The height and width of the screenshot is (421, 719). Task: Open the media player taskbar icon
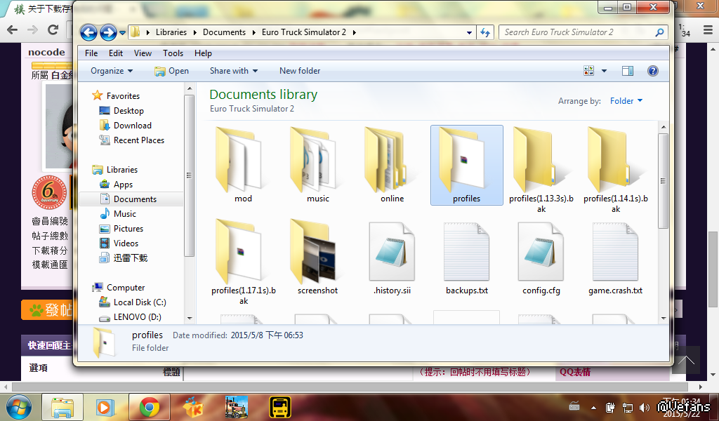click(x=105, y=407)
